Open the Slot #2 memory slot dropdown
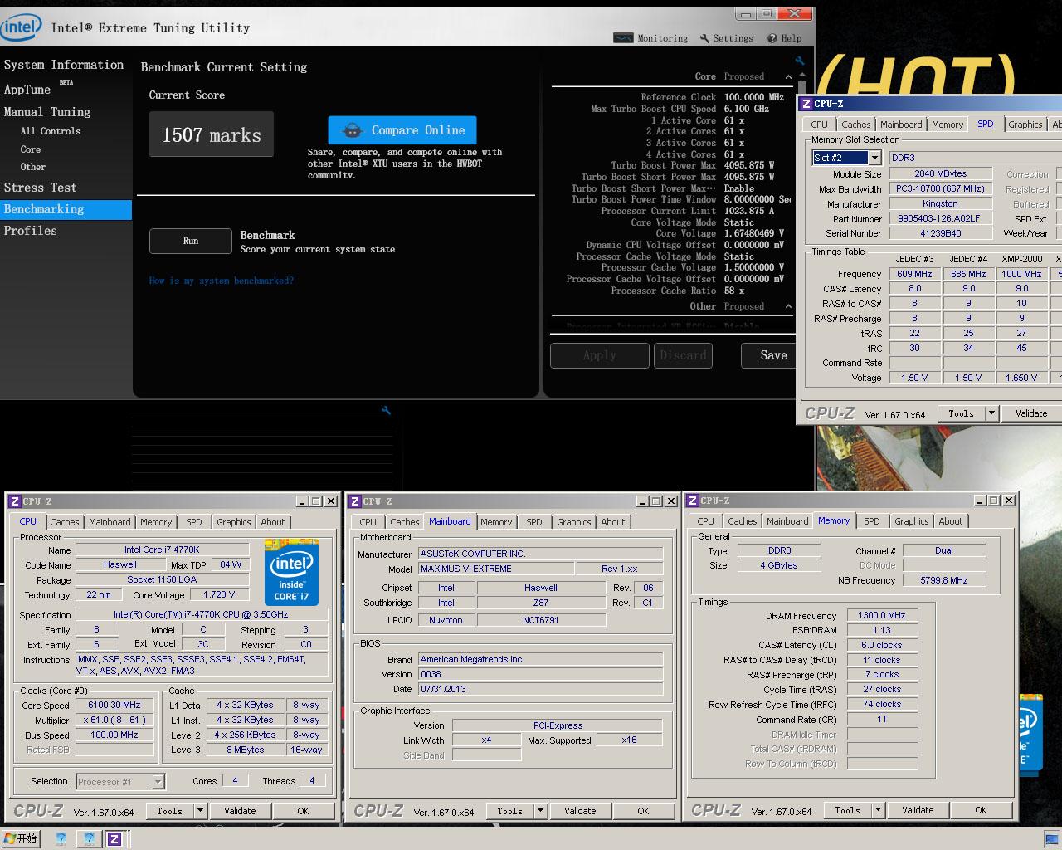Image resolution: width=1062 pixels, height=850 pixels. pyautogui.click(x=874, y=158)
